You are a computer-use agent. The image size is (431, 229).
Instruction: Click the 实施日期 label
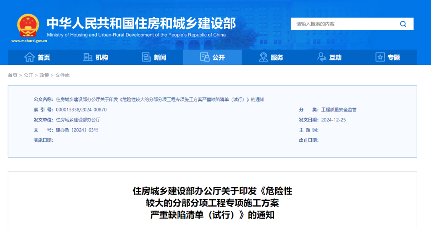tap(43, 141)
